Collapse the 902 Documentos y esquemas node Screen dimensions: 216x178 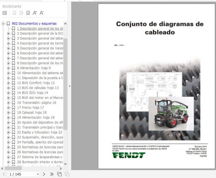tap(3, 24)
